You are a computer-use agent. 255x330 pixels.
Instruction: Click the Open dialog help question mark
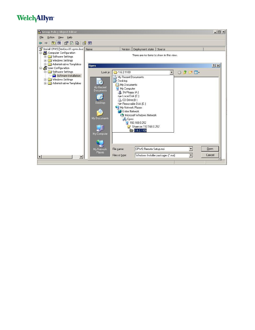[214, 66]
